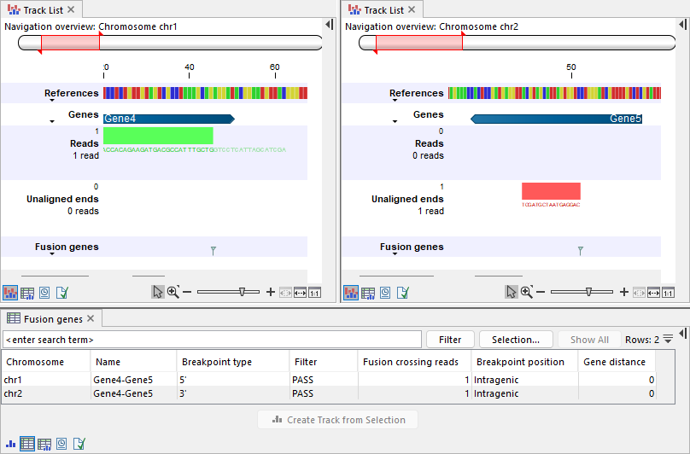Click fusion breakpoint marker in chr1 track
The height and width of the screenshot is (454, 690).
[x=213, y=251]
